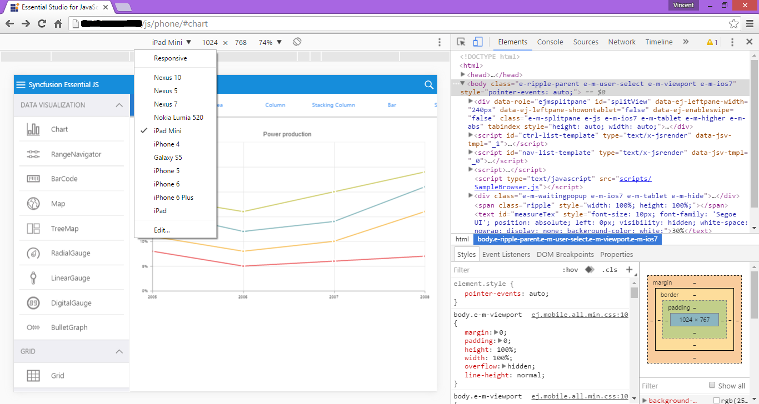Open the RangeNavigator sample in the sidebar

76,154
